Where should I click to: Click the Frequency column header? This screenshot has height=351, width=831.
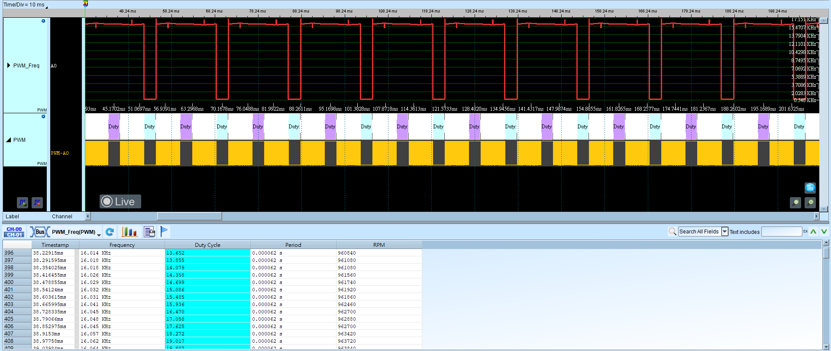click(122, 245)
